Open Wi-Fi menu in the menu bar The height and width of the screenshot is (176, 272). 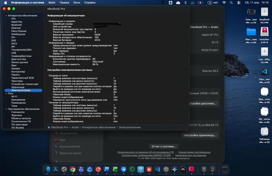click(224, 3)
